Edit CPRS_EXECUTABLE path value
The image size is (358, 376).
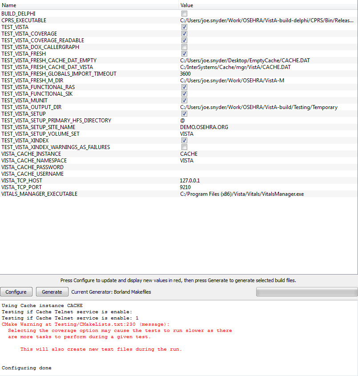click(x=267, y=20)
